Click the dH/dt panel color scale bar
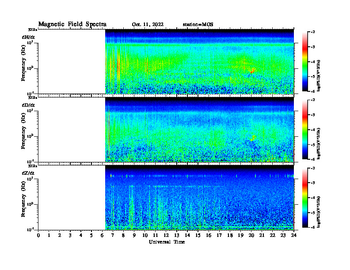 [305, 62]
